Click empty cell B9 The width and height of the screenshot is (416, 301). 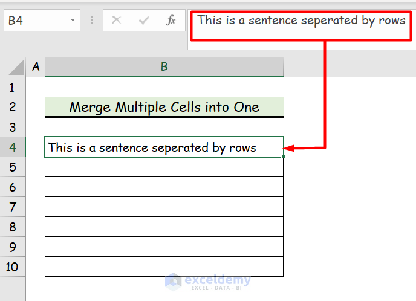pos(164,247)
